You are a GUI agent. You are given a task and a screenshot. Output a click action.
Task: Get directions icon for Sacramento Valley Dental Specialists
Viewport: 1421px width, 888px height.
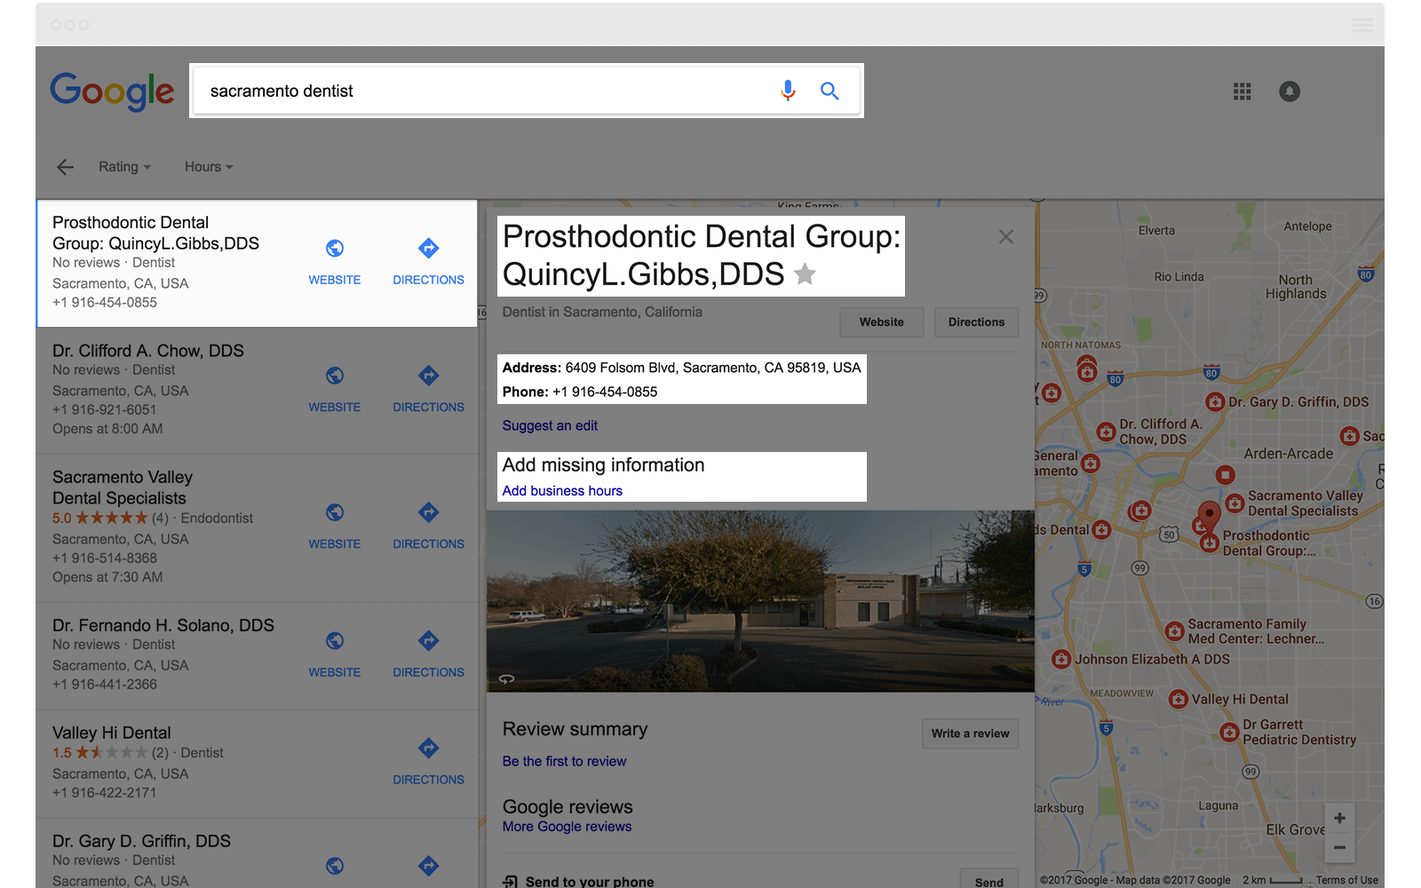(x=429, y=512)
